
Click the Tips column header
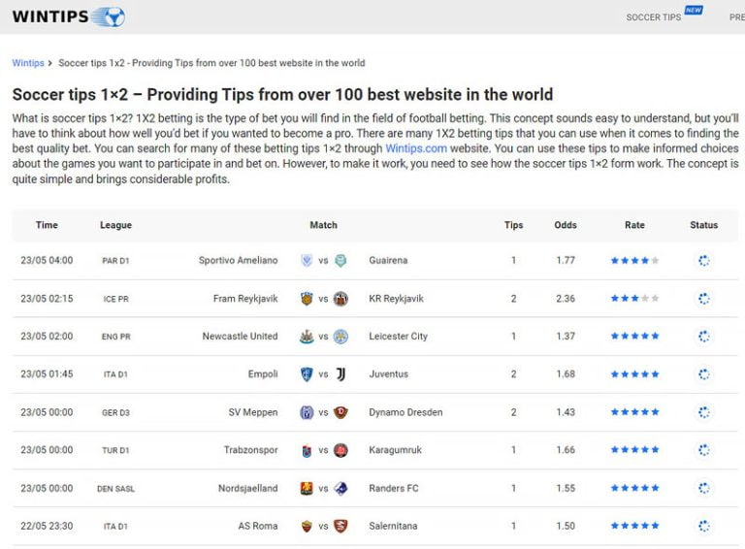[x=513, y=225]
